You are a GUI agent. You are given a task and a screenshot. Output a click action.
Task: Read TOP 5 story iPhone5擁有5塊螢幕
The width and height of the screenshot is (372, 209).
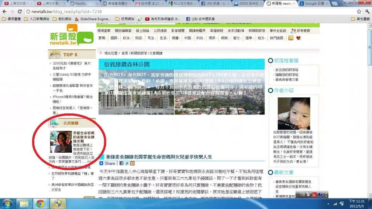[73, 99]
